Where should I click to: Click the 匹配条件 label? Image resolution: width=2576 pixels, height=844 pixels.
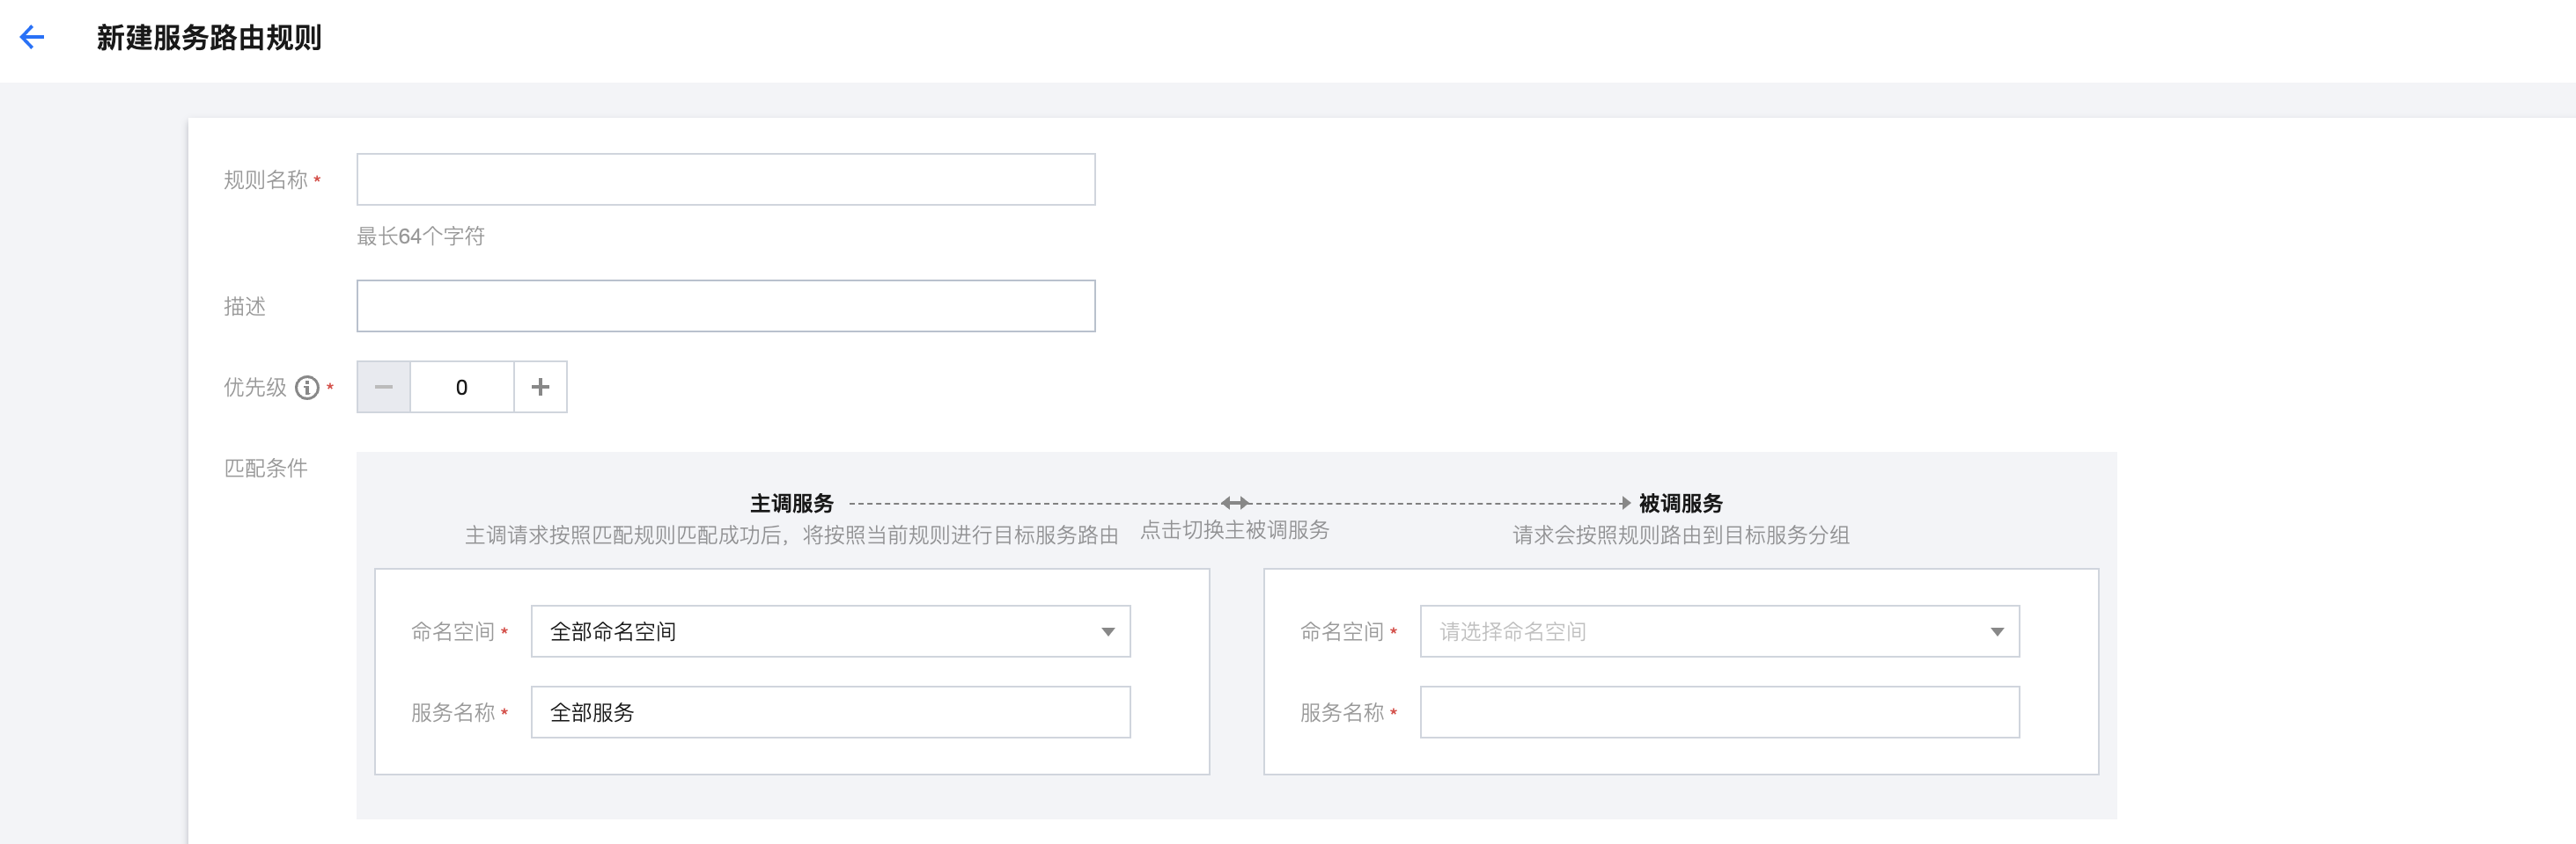pyautogui.click(x=265, y=469)
